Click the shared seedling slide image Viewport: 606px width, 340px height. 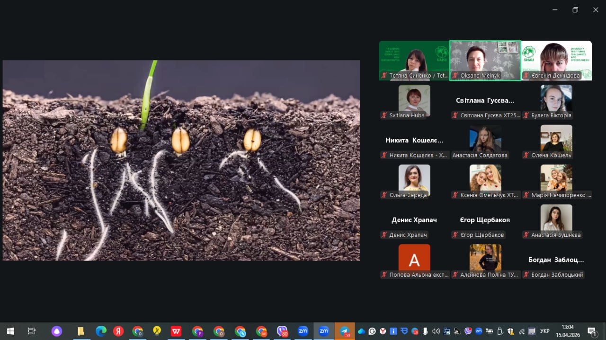[x=181, y=160]
